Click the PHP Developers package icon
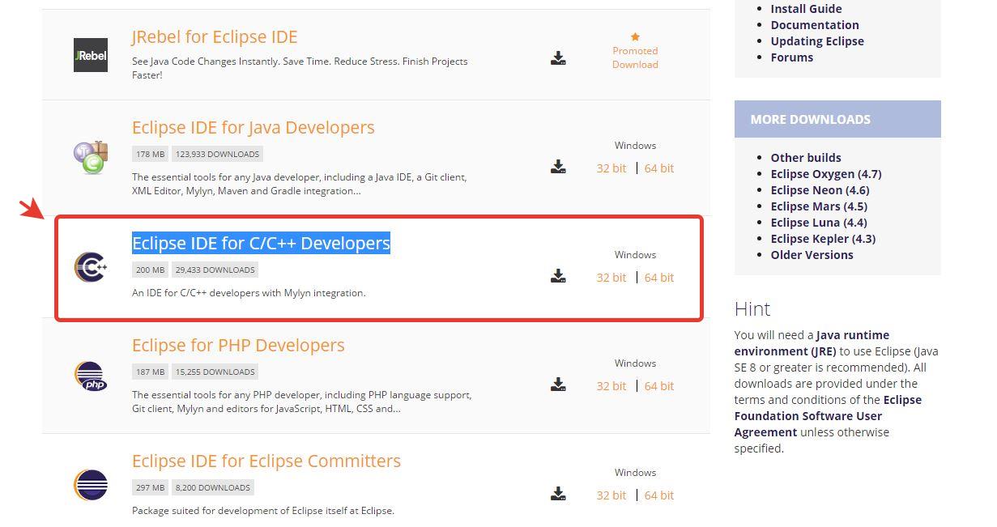This screenshot has height=527, width=997. tap(90, 376)
